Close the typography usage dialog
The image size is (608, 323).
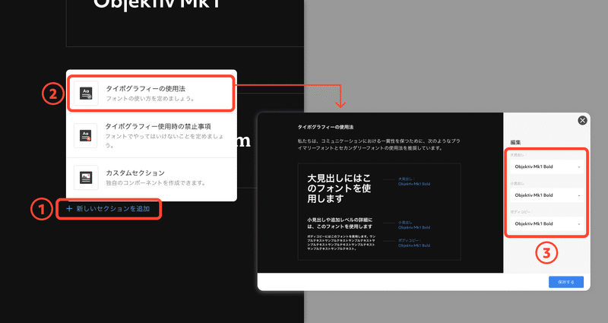coord(582,121)
